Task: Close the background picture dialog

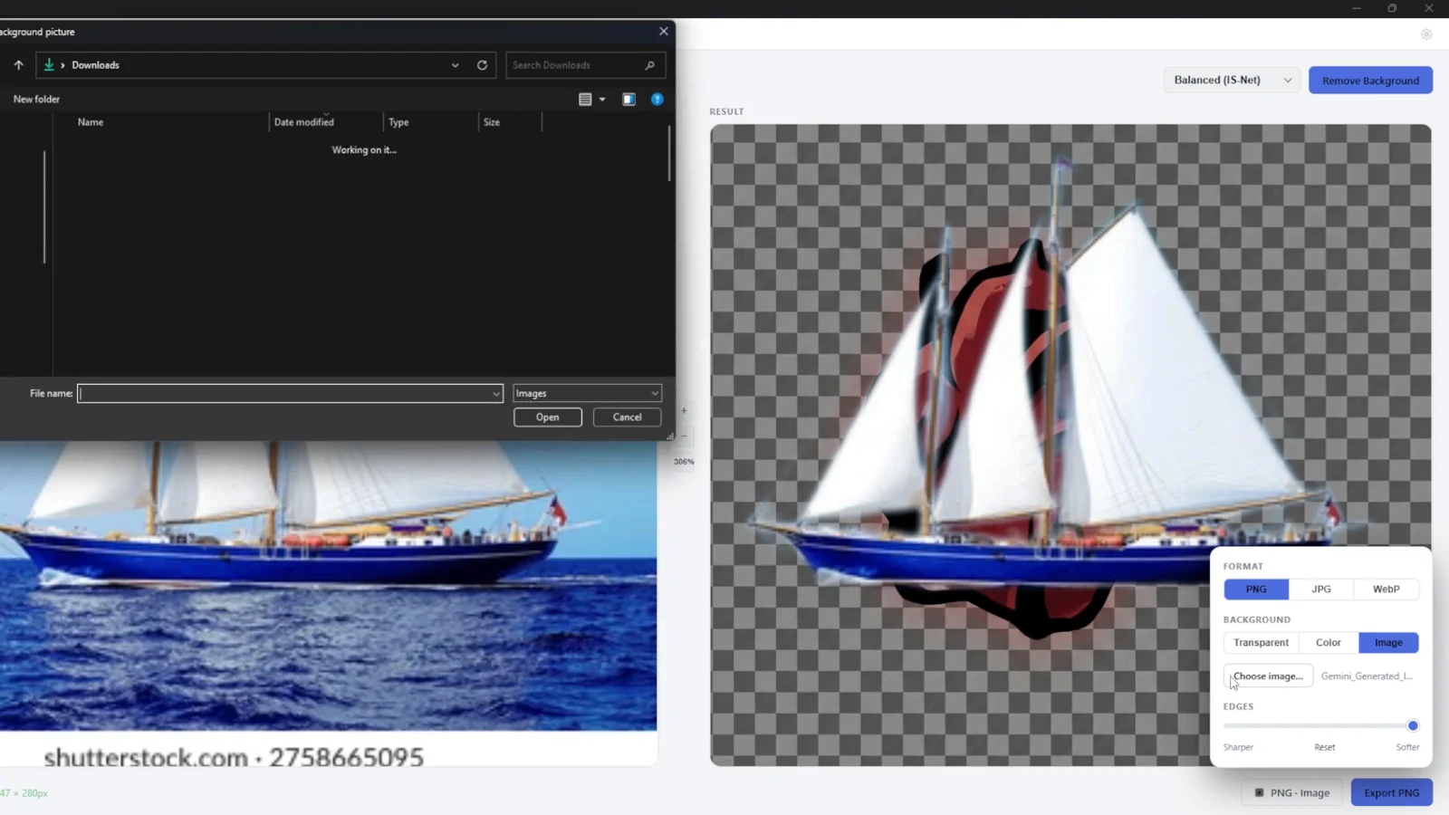Action: (664, 31)
